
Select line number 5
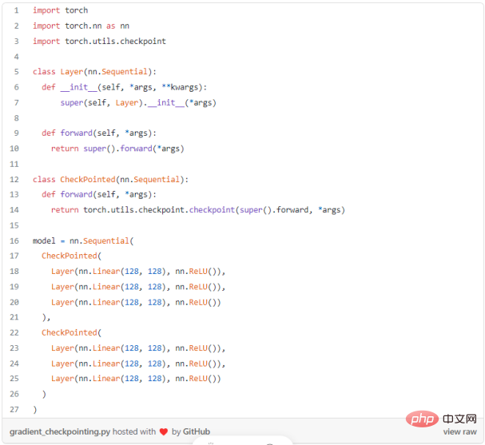pyautogui.click(x=17, y=72)
